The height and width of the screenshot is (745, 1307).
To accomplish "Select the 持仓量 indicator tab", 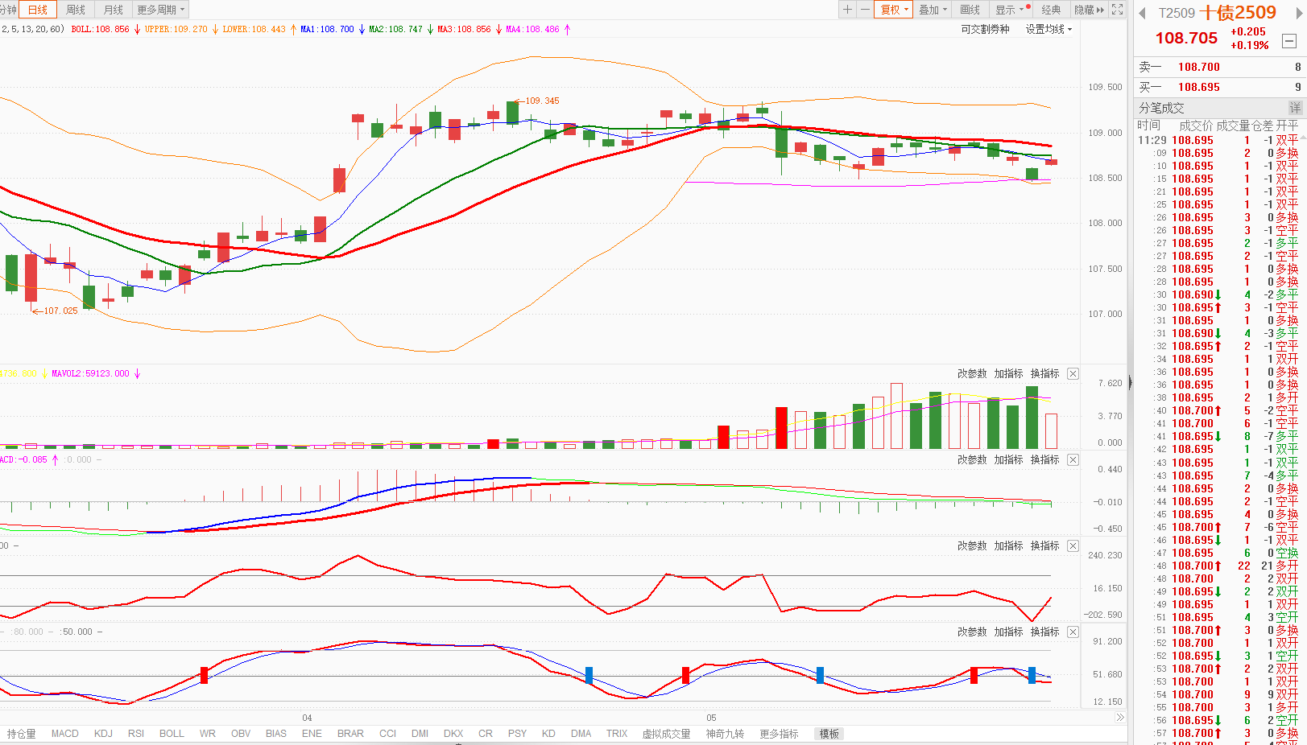I will click(22, 734).
